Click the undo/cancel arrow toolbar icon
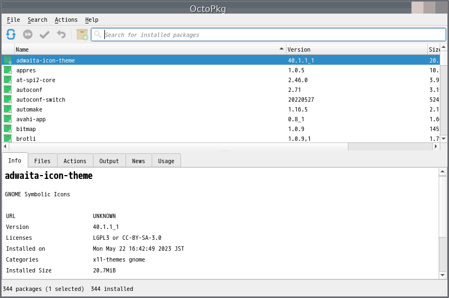Image resolution: width=449 pixels, height=298 pixels. [x=61, y=34]
